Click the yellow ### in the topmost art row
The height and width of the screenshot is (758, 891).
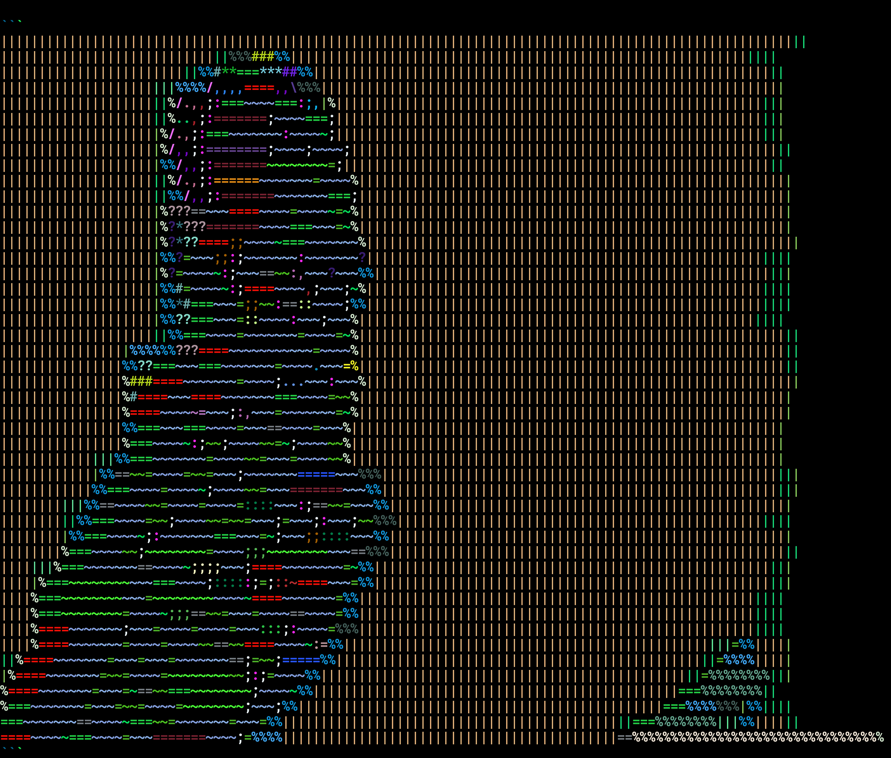pos(263,57)
